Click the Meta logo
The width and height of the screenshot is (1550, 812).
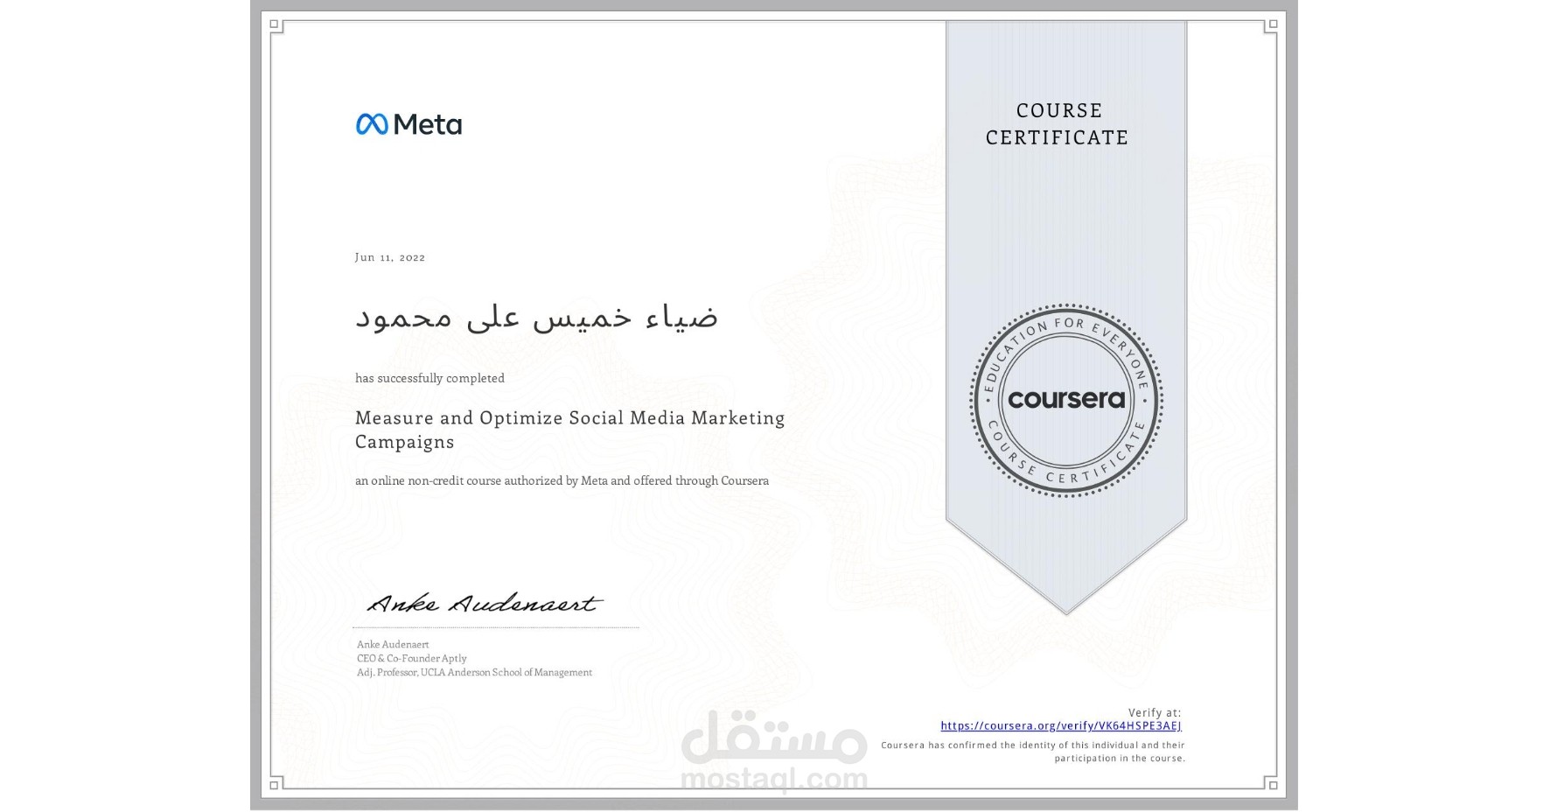pyautogui.click(x=409, y=123)
